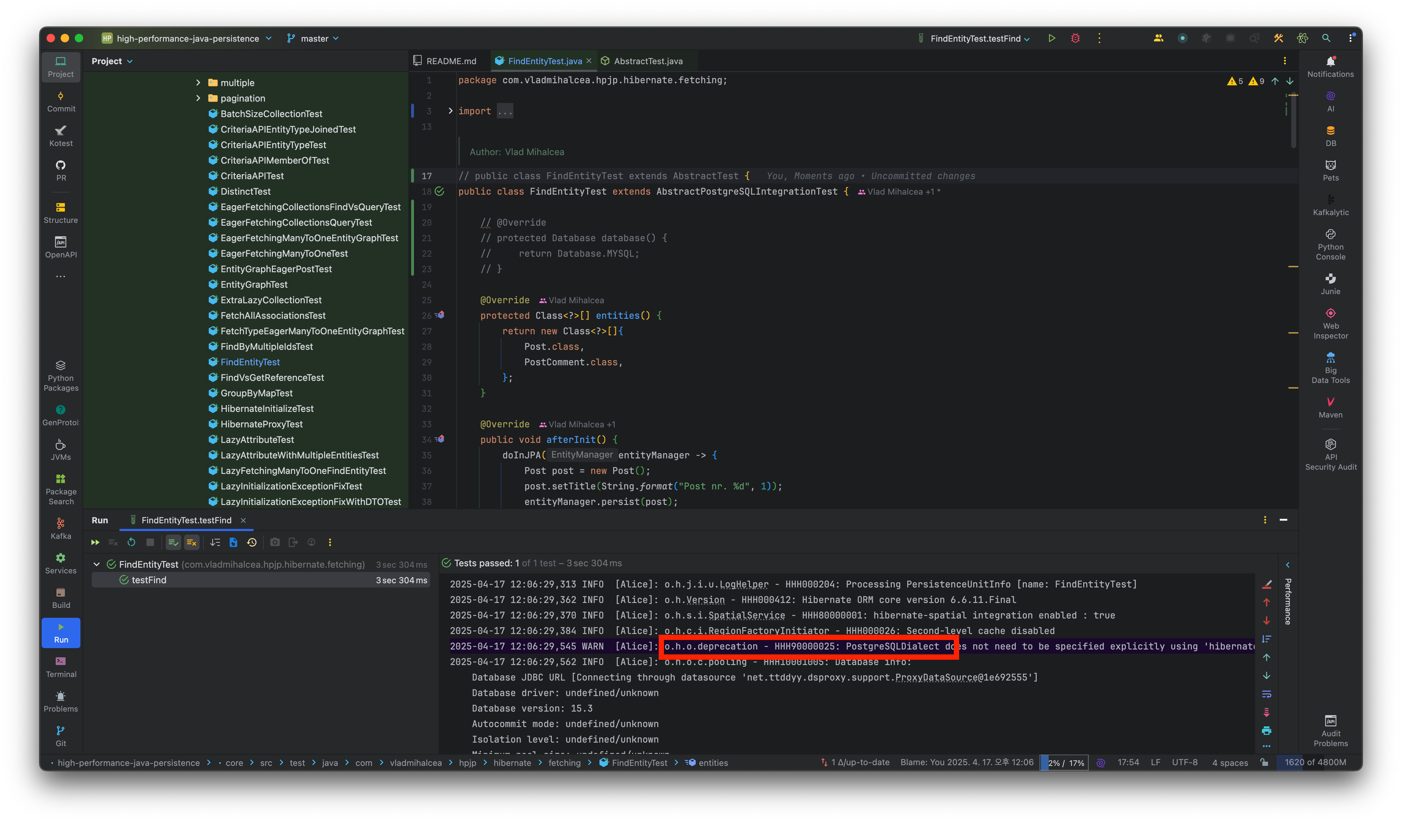Image resolution: width=1402 pixels, height=823 pixels.
Task: Toggle soft-wrap in the console
Action: pyautogui.click(x=1266, y=694)
